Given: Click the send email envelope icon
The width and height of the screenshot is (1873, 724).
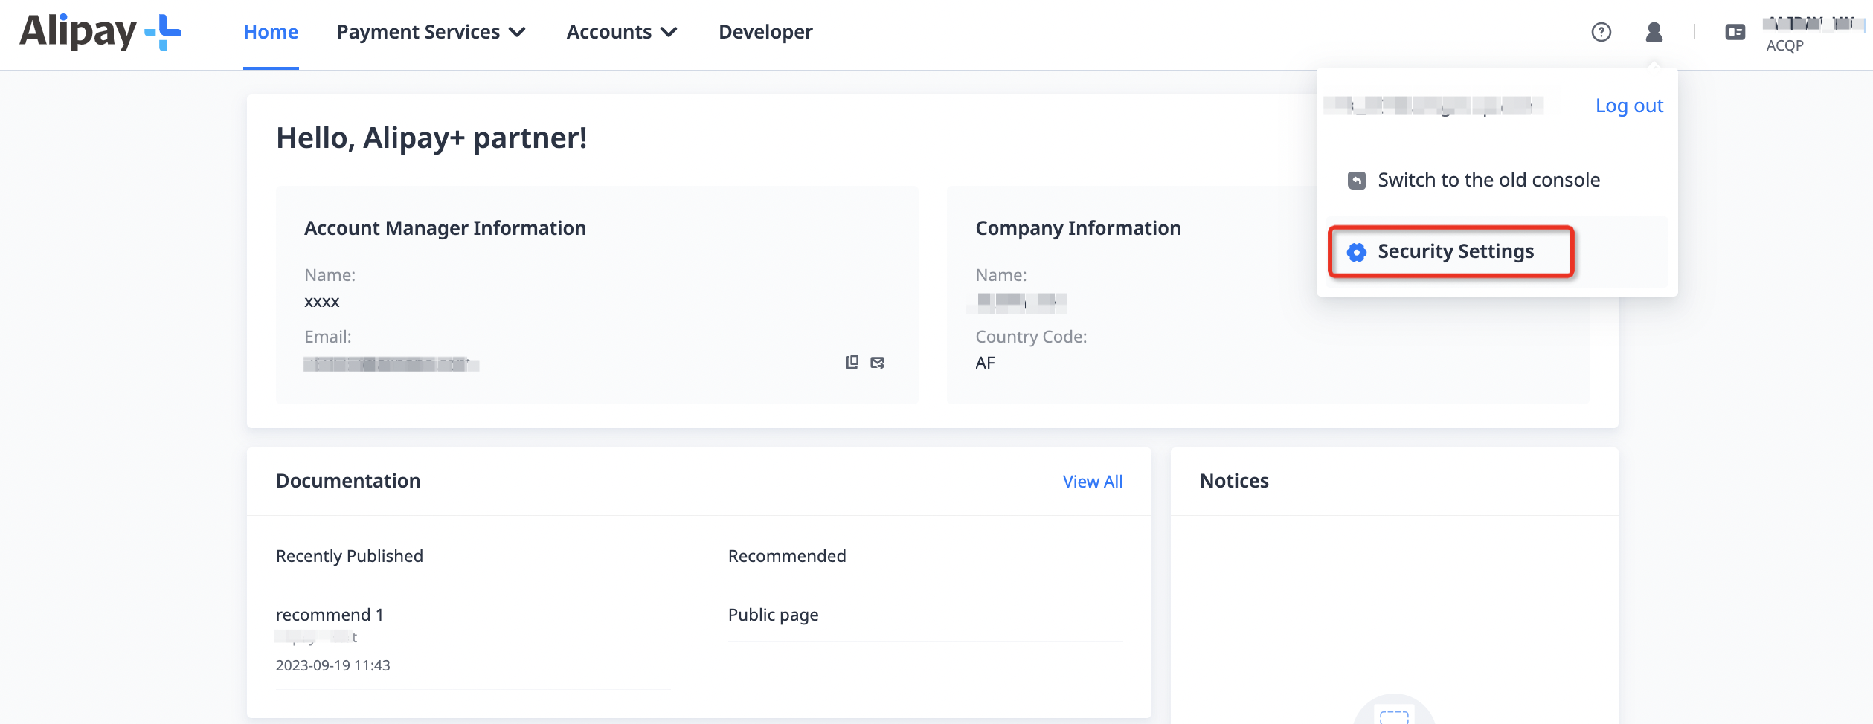Looking at the screenshot, I should pyautogui.click(x=877, y=363).
